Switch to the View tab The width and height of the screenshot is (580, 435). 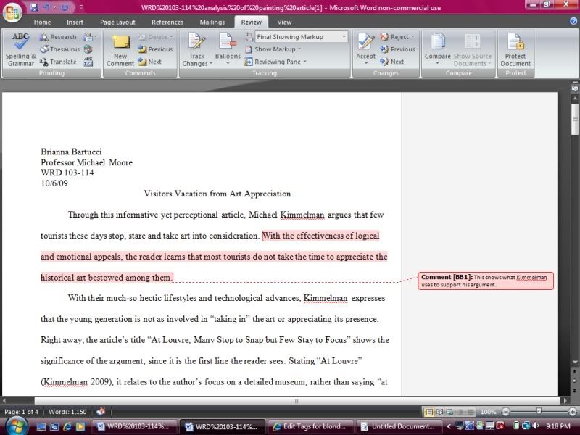tap(284, 22)
